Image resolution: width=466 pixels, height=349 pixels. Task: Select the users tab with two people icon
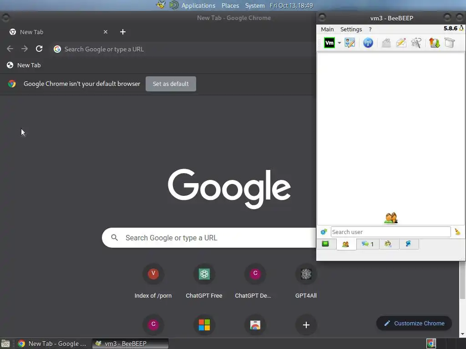click(x=346, y=244)
